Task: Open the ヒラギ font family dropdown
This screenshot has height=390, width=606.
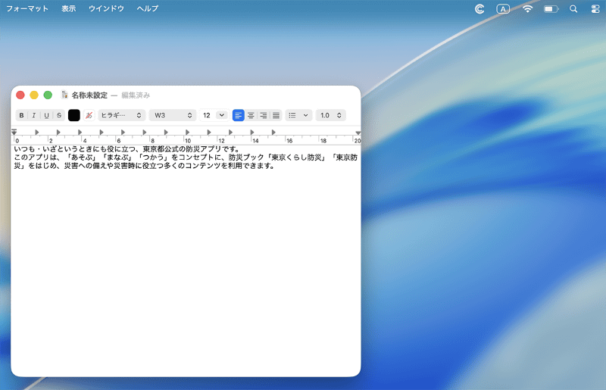Action: pyautogui.click(x=121, y=115)
